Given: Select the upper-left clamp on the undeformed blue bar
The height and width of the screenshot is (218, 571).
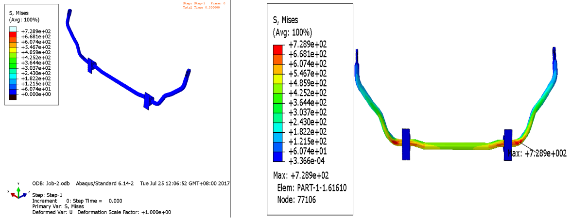Looking at the screenshot, I should click(91, 66).
